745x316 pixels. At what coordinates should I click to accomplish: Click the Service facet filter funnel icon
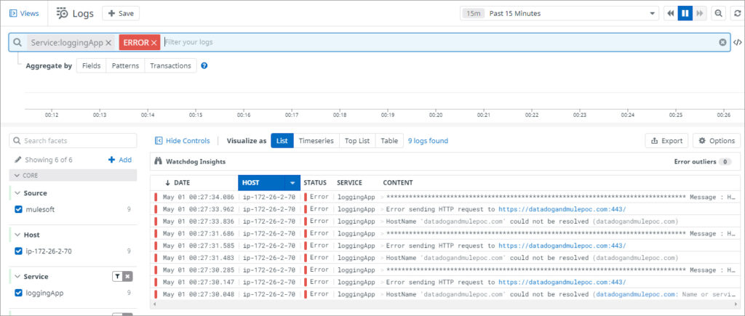[117, 277]
